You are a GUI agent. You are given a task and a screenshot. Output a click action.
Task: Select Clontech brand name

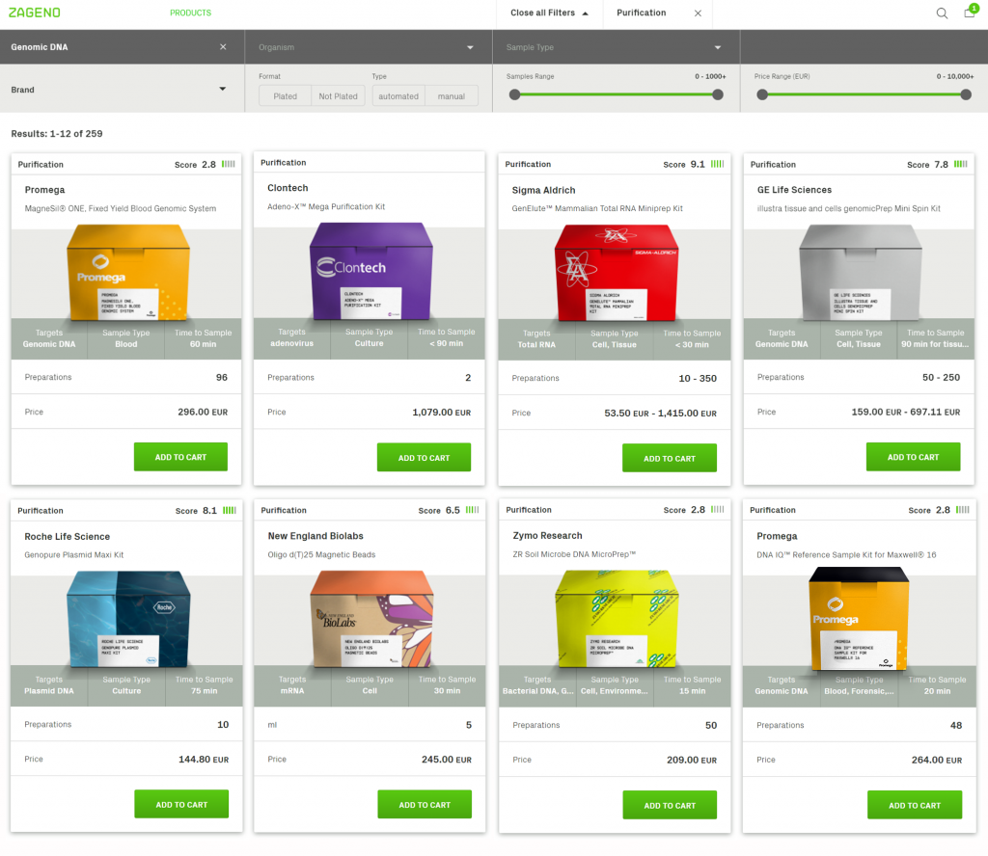(288, 188)
